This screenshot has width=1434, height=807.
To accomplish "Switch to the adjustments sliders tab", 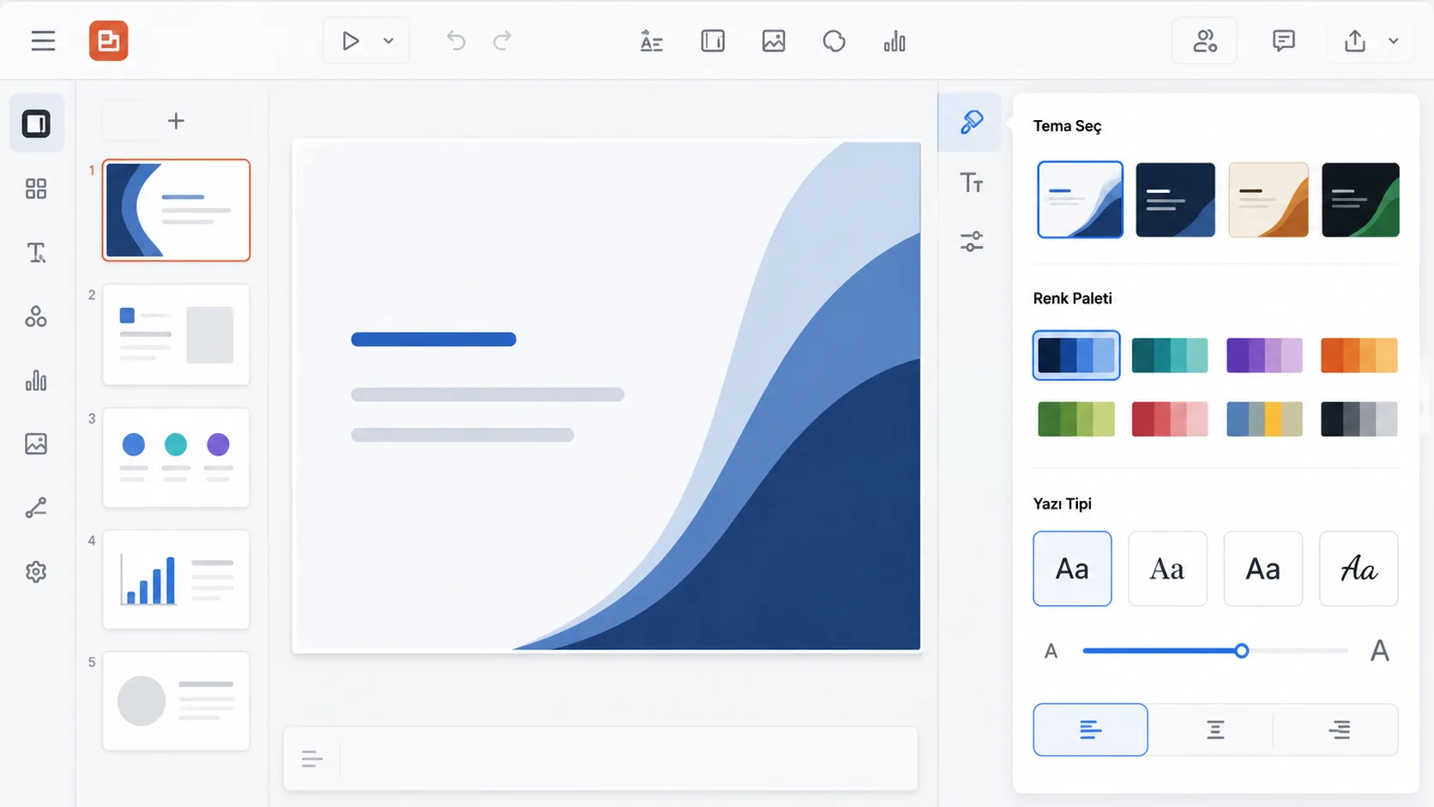I will point(971,242).
